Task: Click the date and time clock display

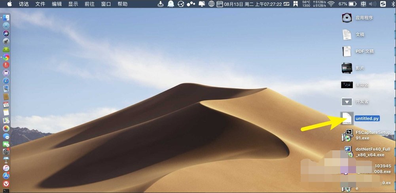Action: tap(253, 4)
